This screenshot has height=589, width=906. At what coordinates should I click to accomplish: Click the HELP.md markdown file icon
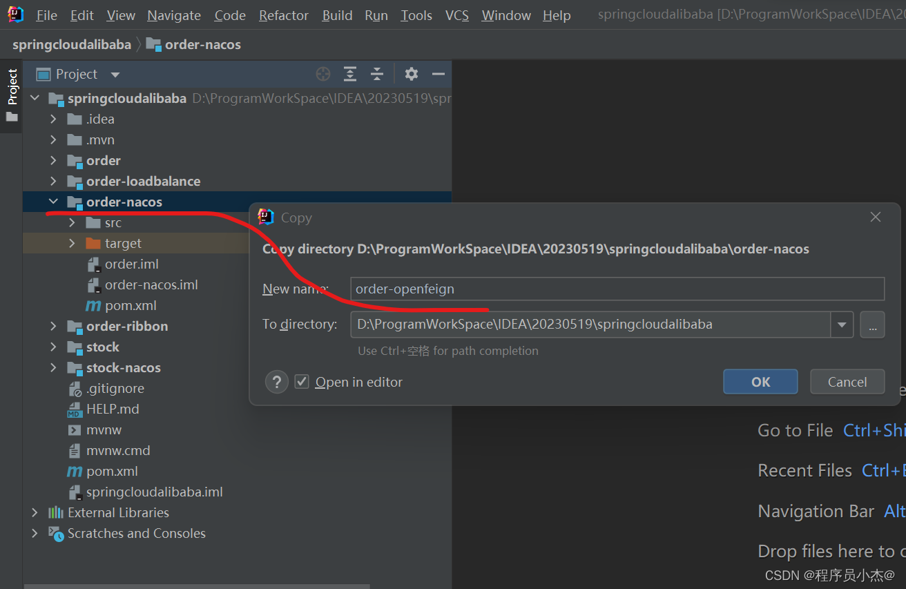point(75,410)
